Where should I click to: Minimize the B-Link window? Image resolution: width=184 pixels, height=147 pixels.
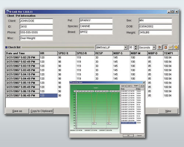click(169, 12)
